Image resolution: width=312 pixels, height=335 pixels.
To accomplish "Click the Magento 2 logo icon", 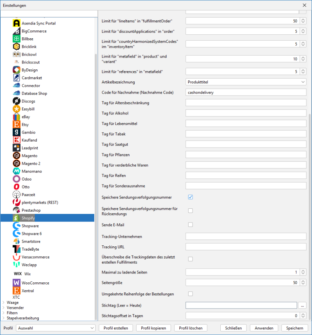I will pyautogui.click(x=16, y=164).
